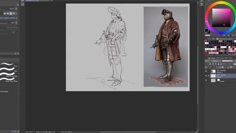Image resolution: width=236 pixels, height=133 pixels.
Task: Pick a shade in the color square
Action: pyautogui.click(x=221, y=18)
